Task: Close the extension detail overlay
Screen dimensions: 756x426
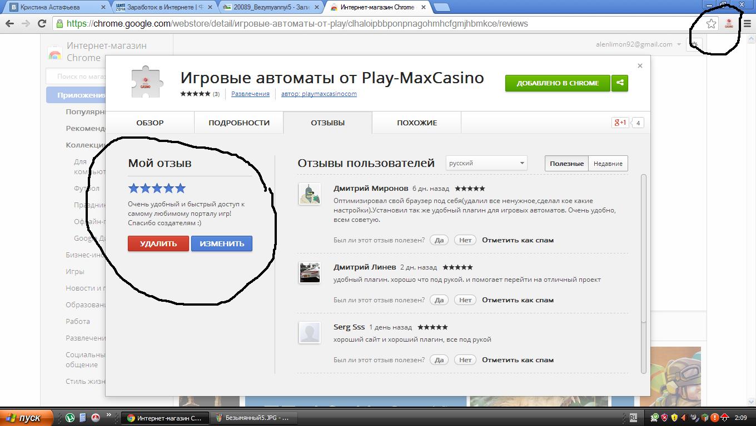Action: point(640,65)
